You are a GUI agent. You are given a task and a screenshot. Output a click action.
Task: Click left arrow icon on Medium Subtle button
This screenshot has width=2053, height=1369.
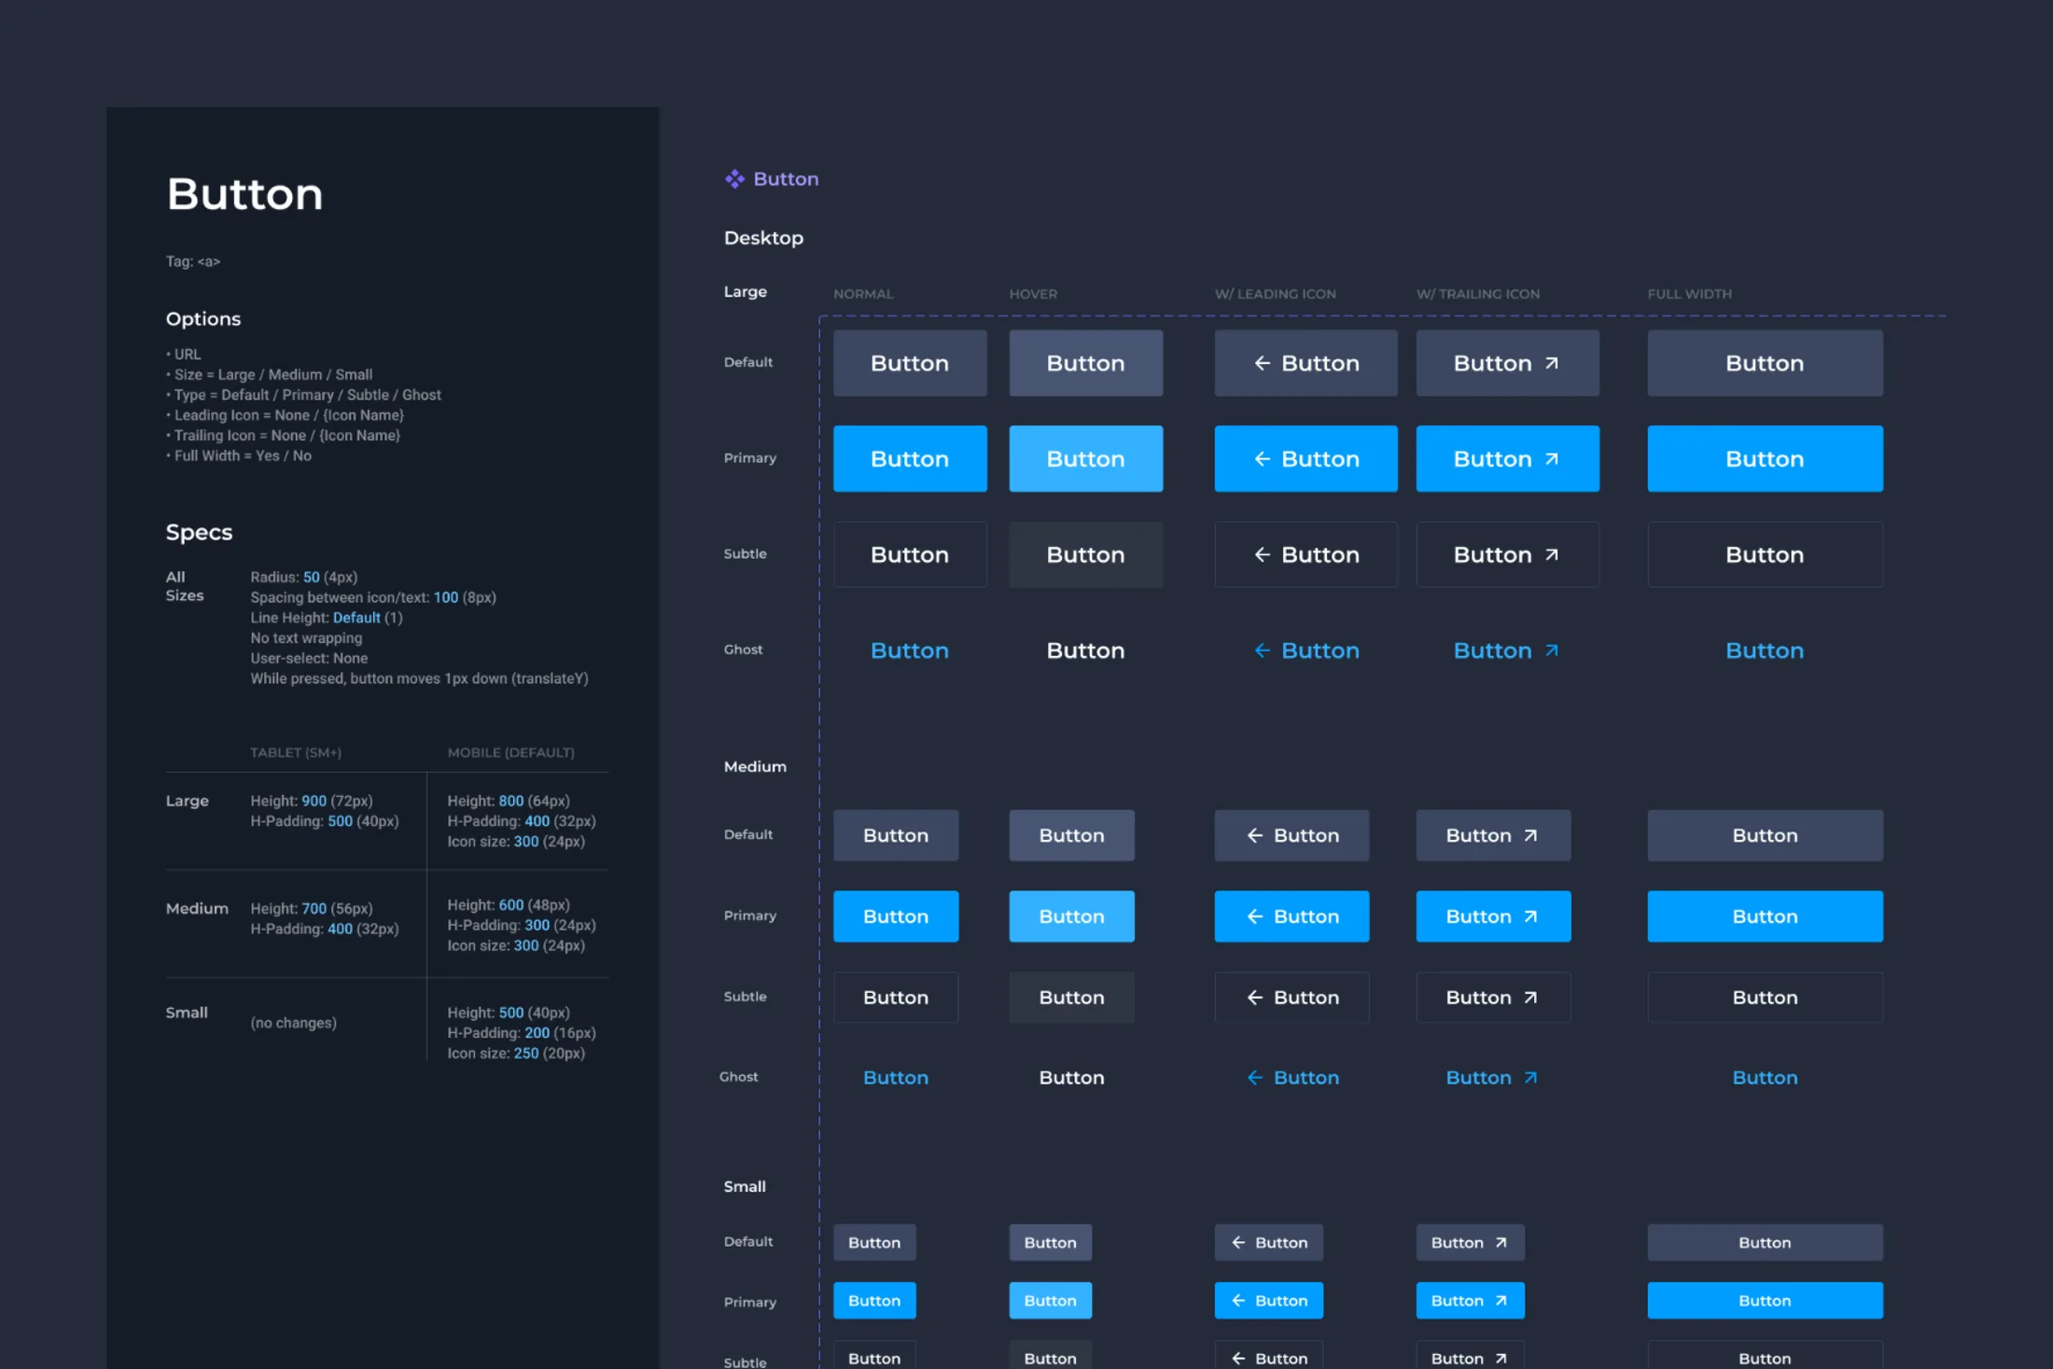pos(1254,998)
